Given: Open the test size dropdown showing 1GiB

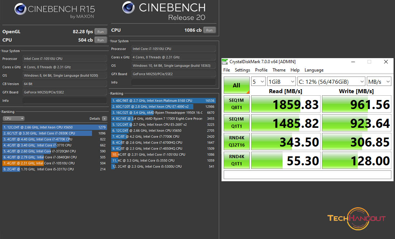Looking at the screenshot, I should coord(282,82).
